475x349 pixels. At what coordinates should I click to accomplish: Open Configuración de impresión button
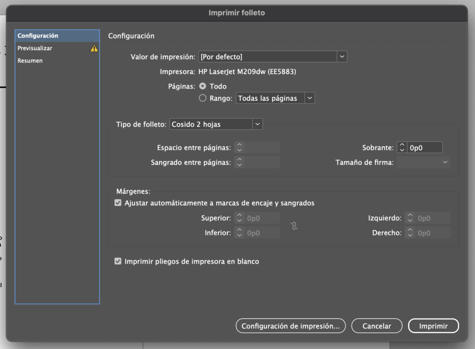[290, 326]
